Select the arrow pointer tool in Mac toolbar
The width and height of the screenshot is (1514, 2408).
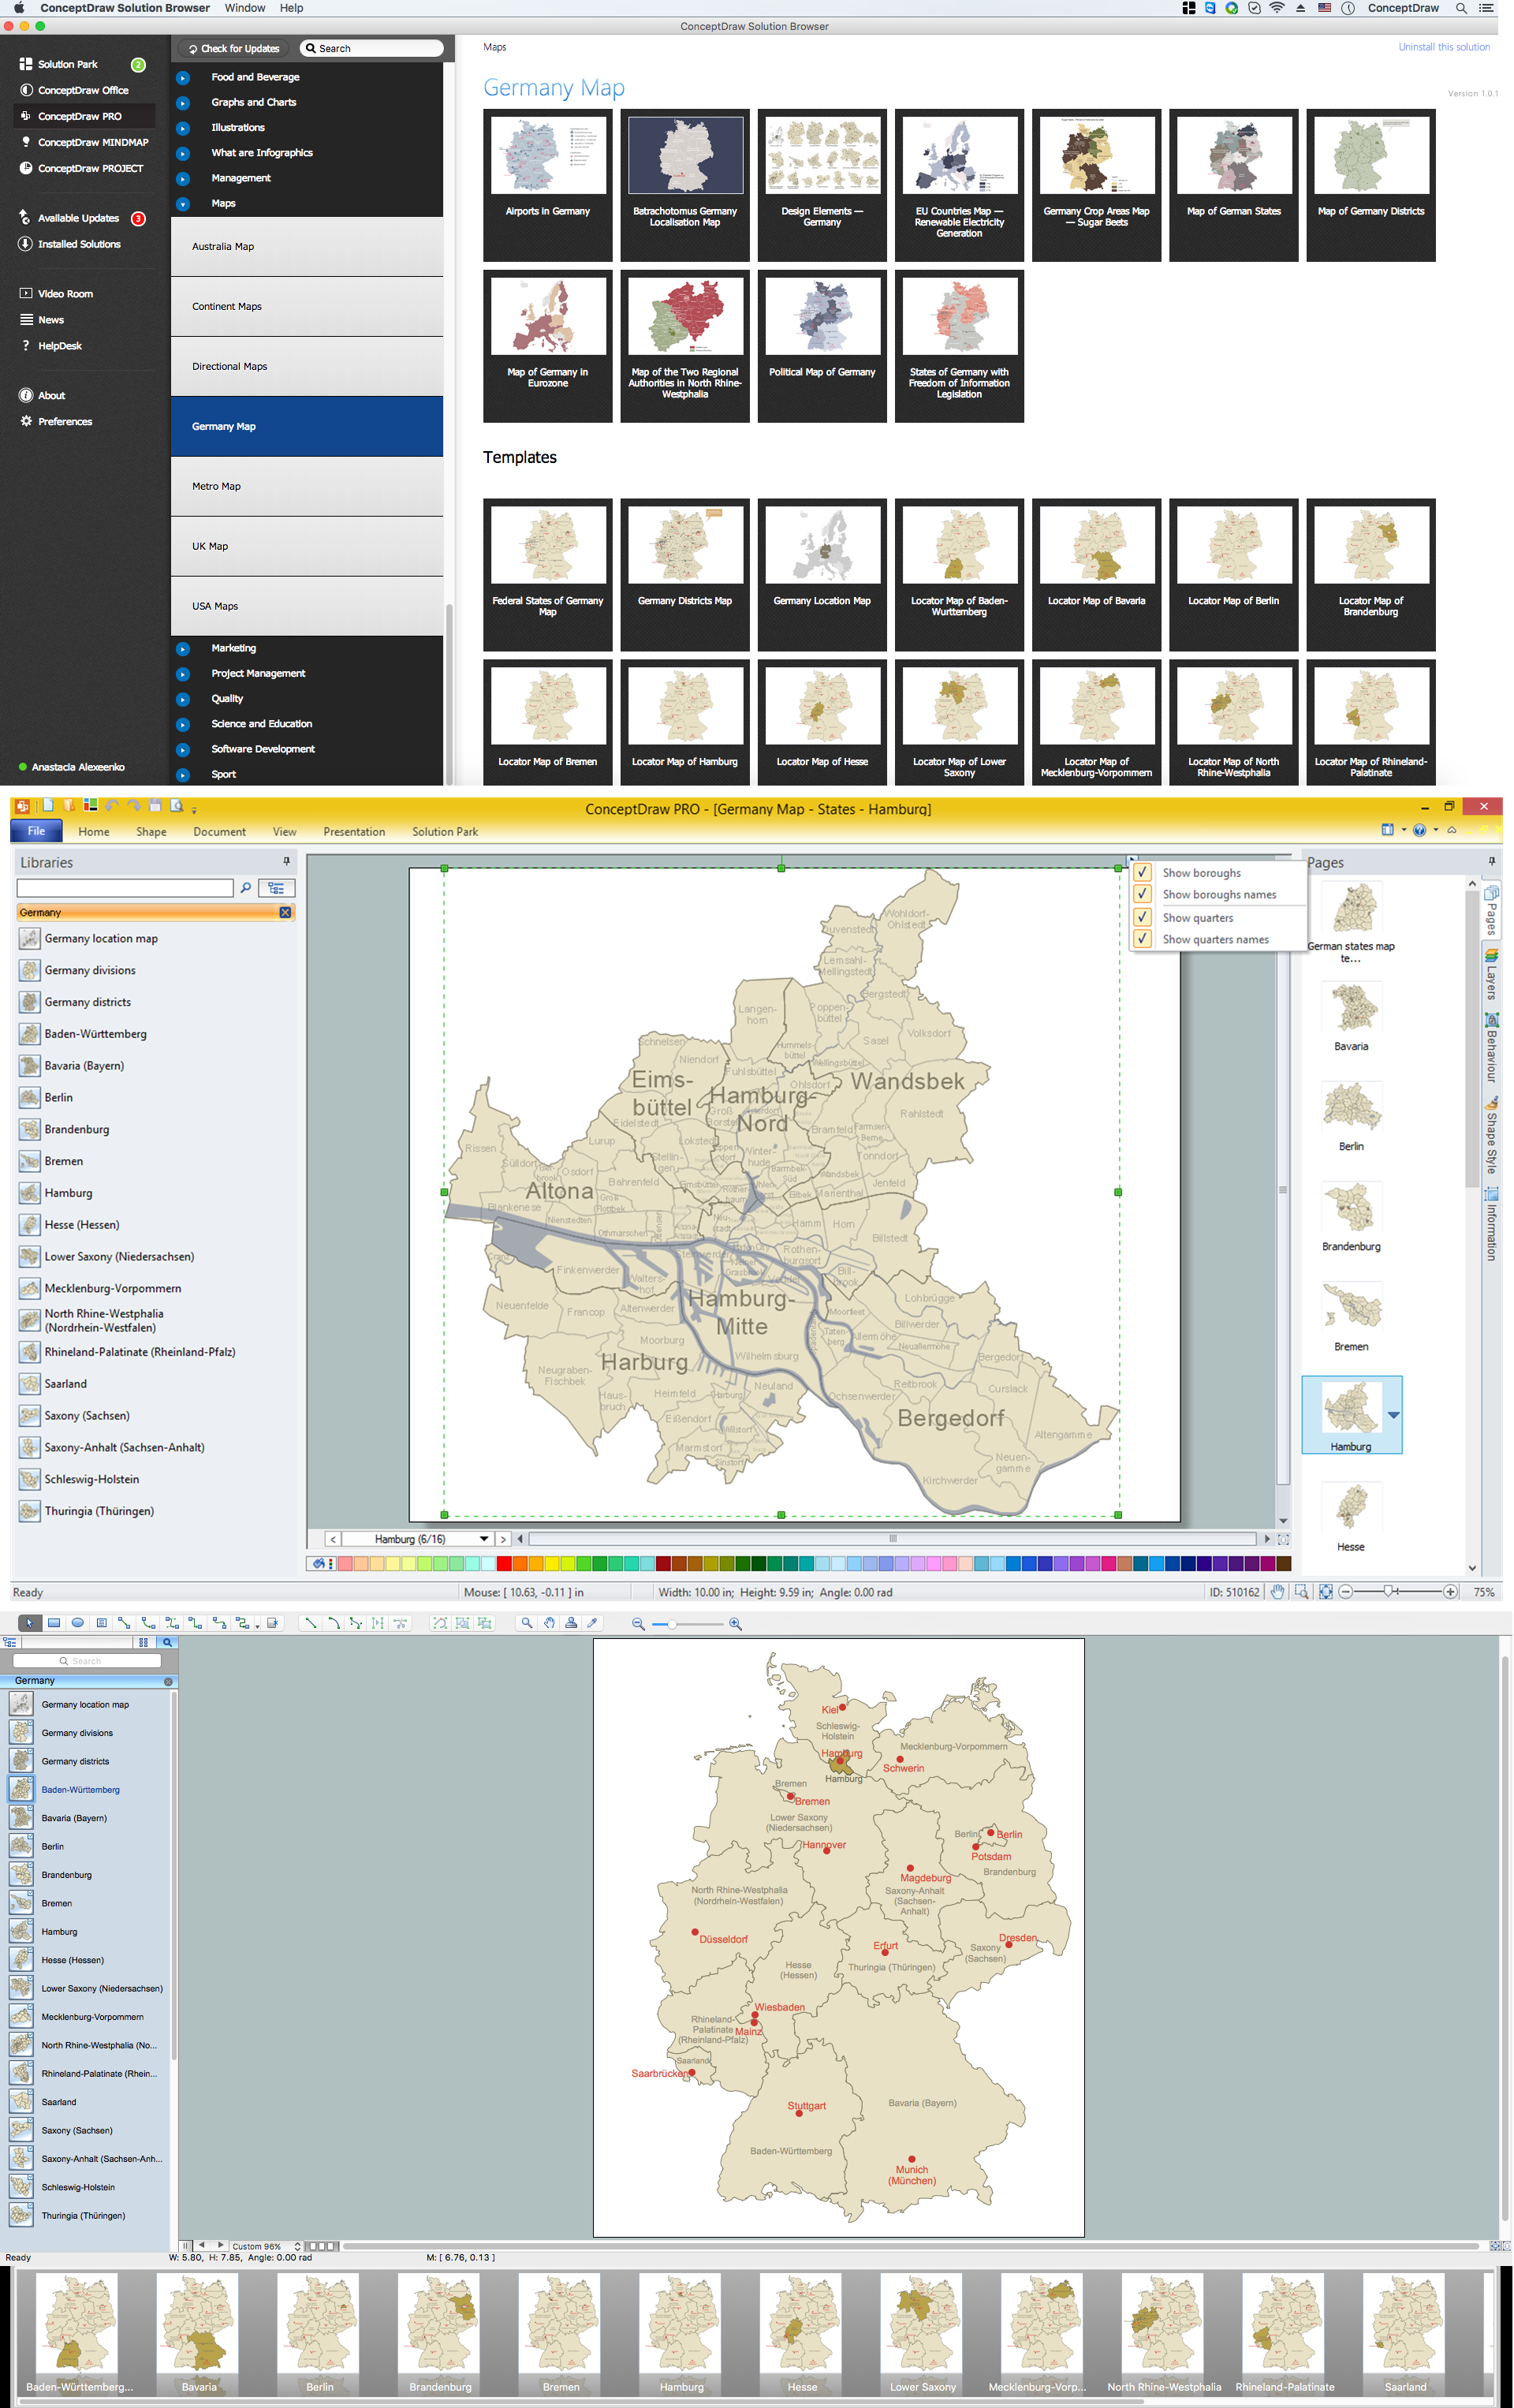click(x=29, y=1623)
